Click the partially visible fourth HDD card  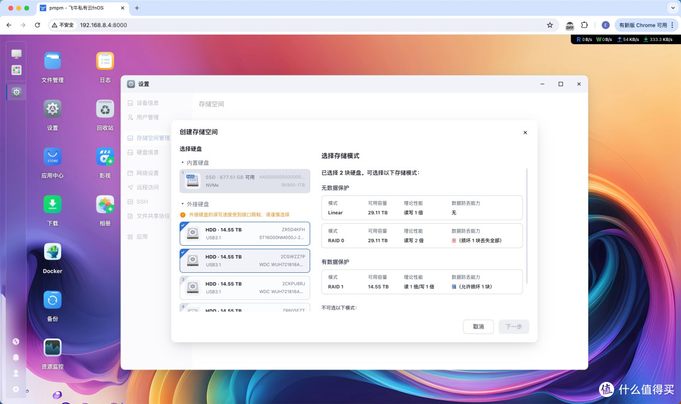245,307
